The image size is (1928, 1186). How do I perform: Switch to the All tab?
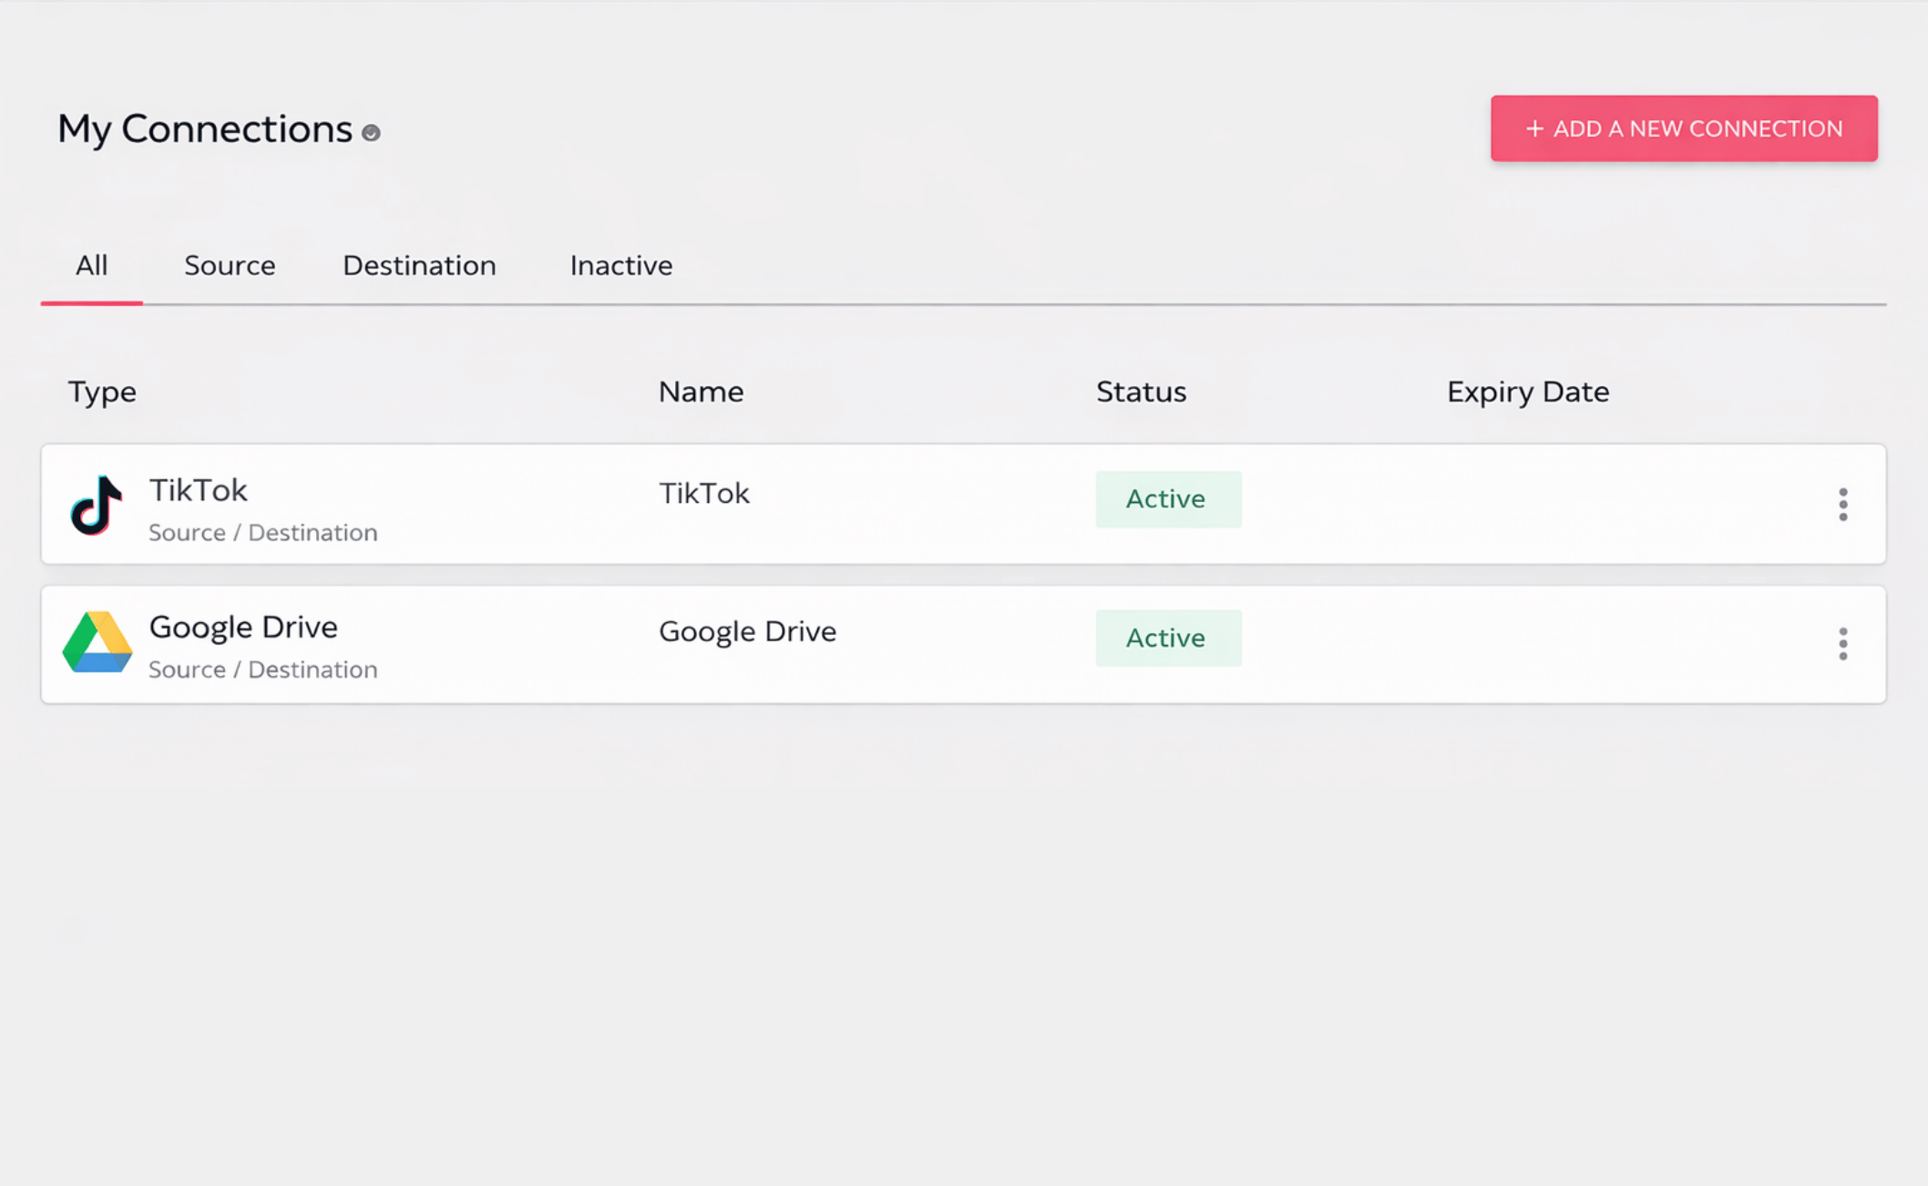[91, 266]
